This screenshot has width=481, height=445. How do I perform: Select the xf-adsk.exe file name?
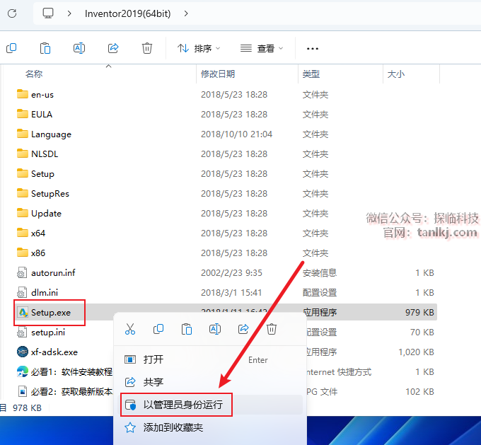click(54, 352)
